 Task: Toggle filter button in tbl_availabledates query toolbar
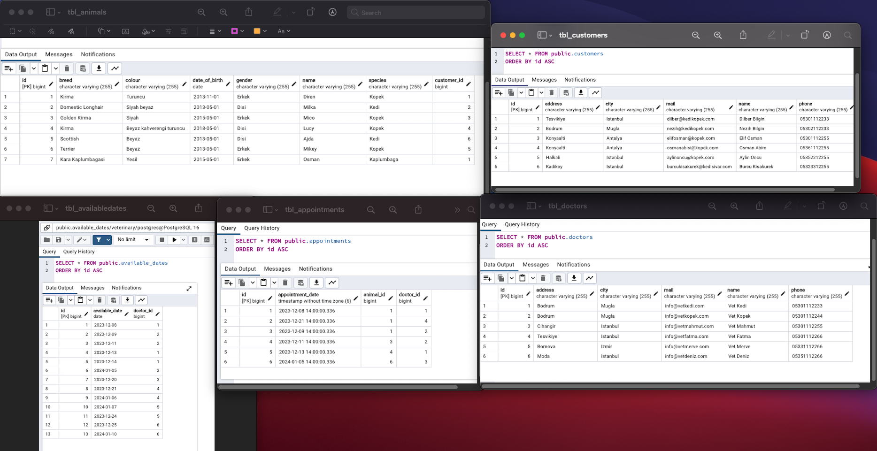(98, 240)
